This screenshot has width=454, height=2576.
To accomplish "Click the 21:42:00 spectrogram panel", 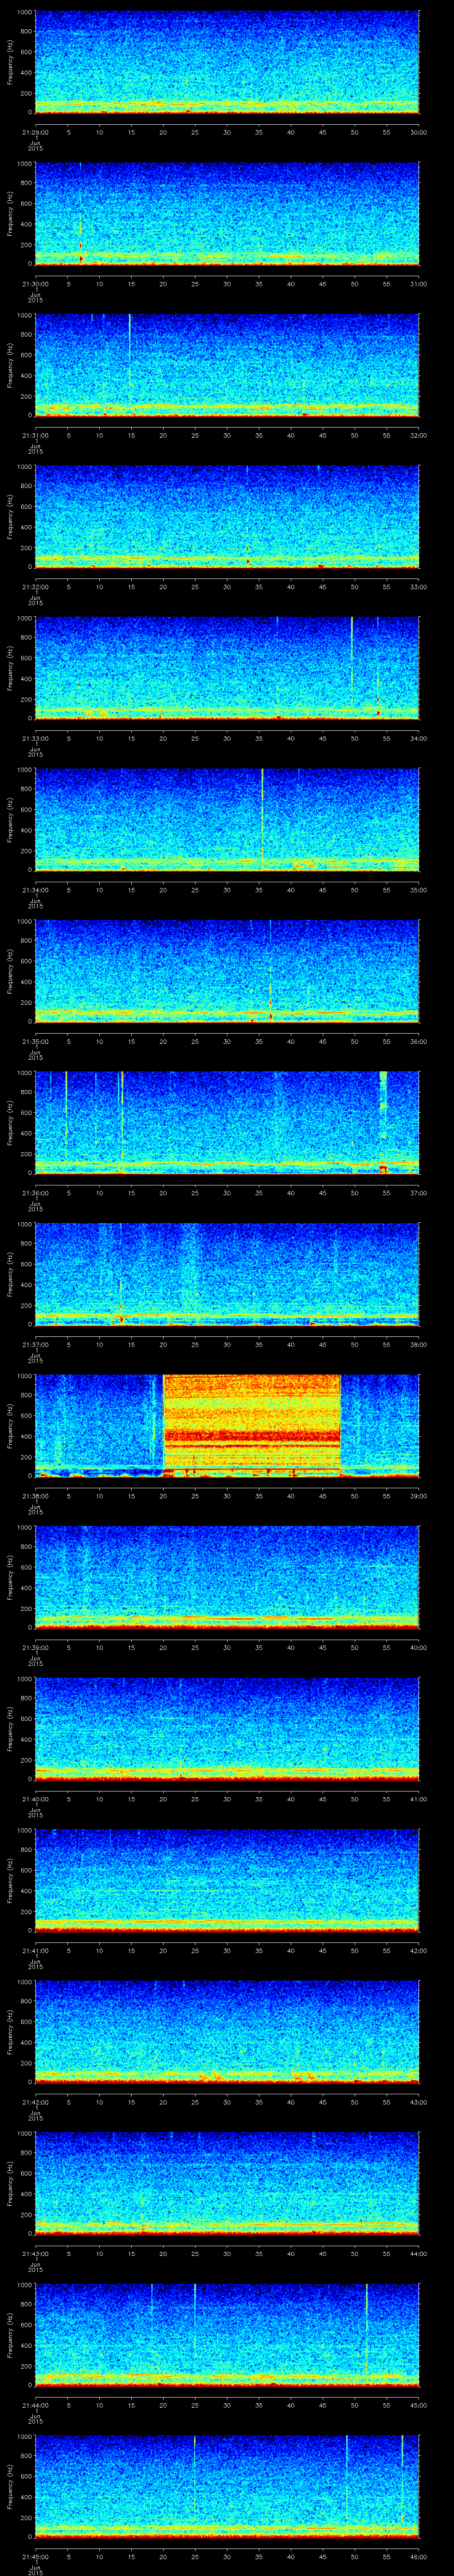I will pos(227,2032).
